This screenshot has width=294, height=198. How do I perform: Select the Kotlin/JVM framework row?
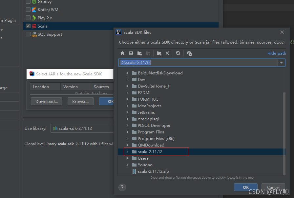pyautogui.click(x=121, y=10)
